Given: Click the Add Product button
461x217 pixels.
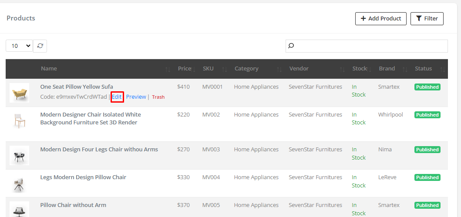Looking at the screenshot, I should [381, 19].
